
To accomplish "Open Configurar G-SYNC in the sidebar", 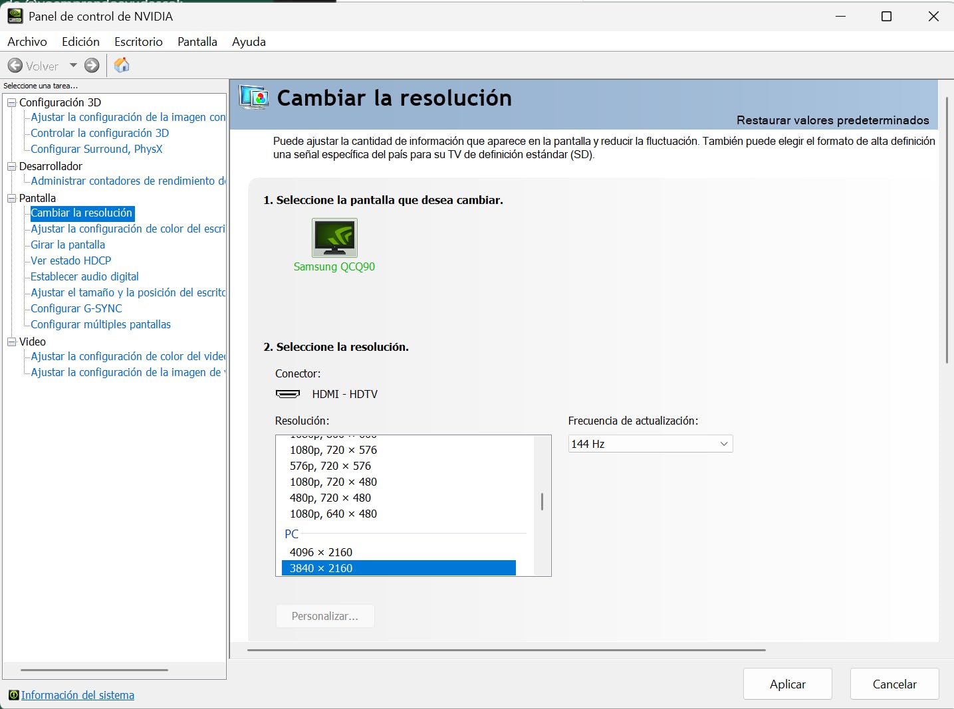I will click(x=76, y=308).
